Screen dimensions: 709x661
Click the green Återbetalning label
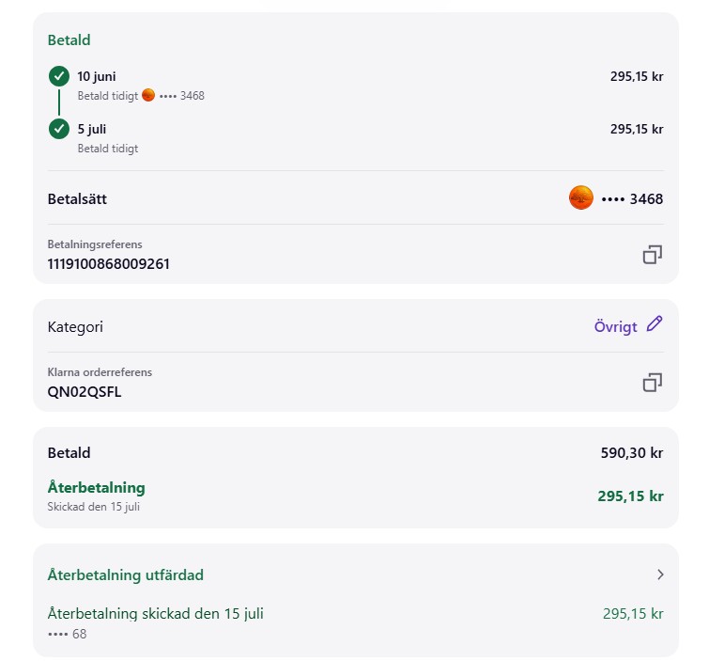coord(96,488)
